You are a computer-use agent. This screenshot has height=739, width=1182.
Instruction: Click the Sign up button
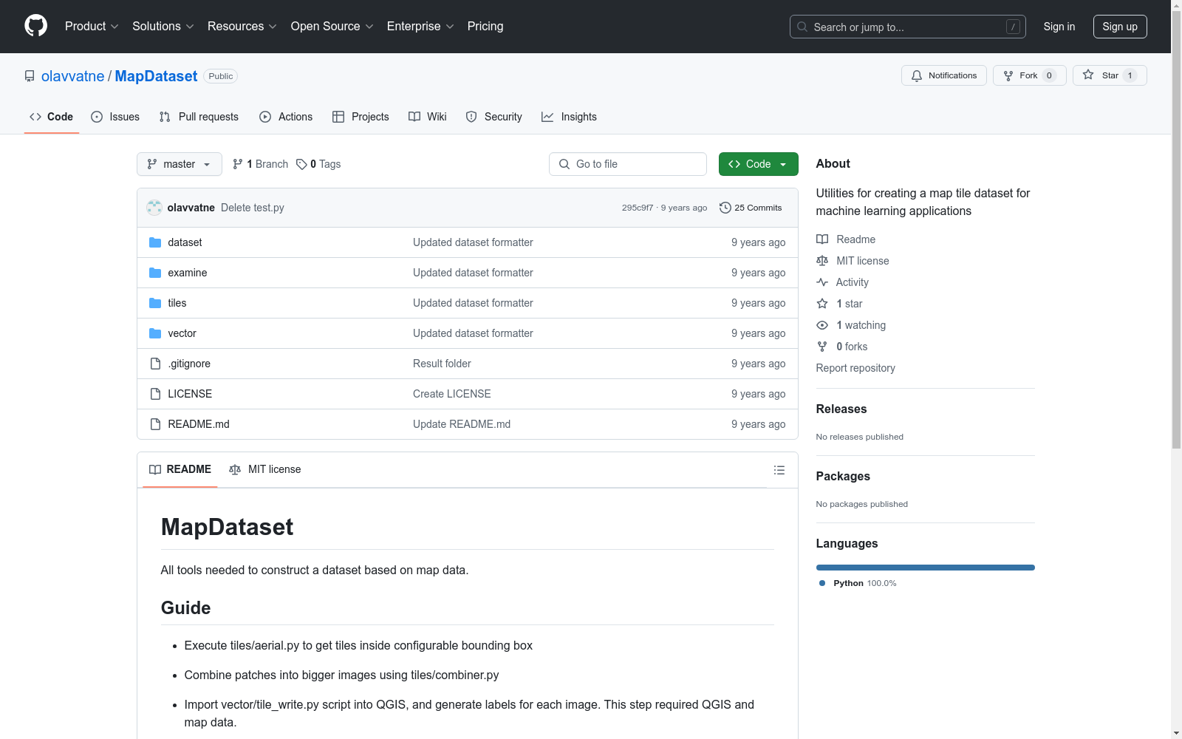(x=1120, y=27)
